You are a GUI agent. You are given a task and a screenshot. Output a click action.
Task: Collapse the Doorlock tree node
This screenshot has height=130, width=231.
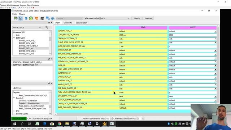tap(14, 98)
